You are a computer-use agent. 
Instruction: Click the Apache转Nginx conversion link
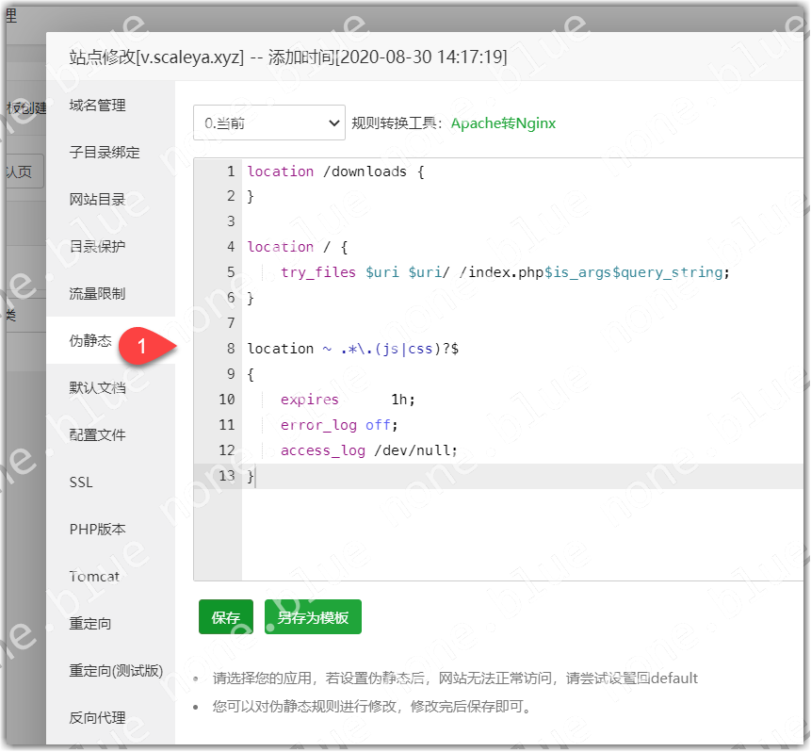503,123
